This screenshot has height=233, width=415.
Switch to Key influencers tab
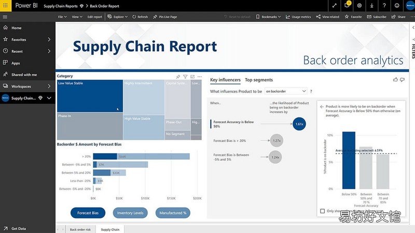(225, 80)
